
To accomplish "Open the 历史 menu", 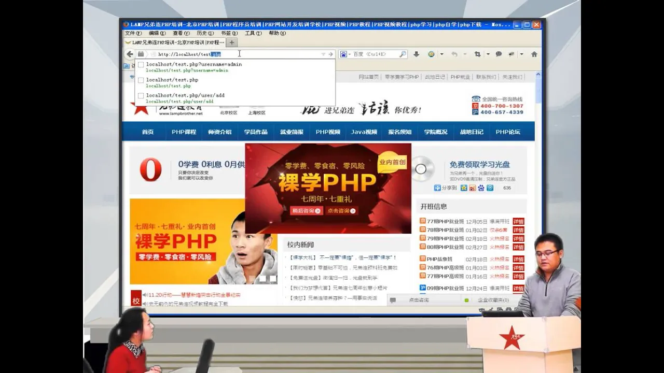I will pos(205,33).
